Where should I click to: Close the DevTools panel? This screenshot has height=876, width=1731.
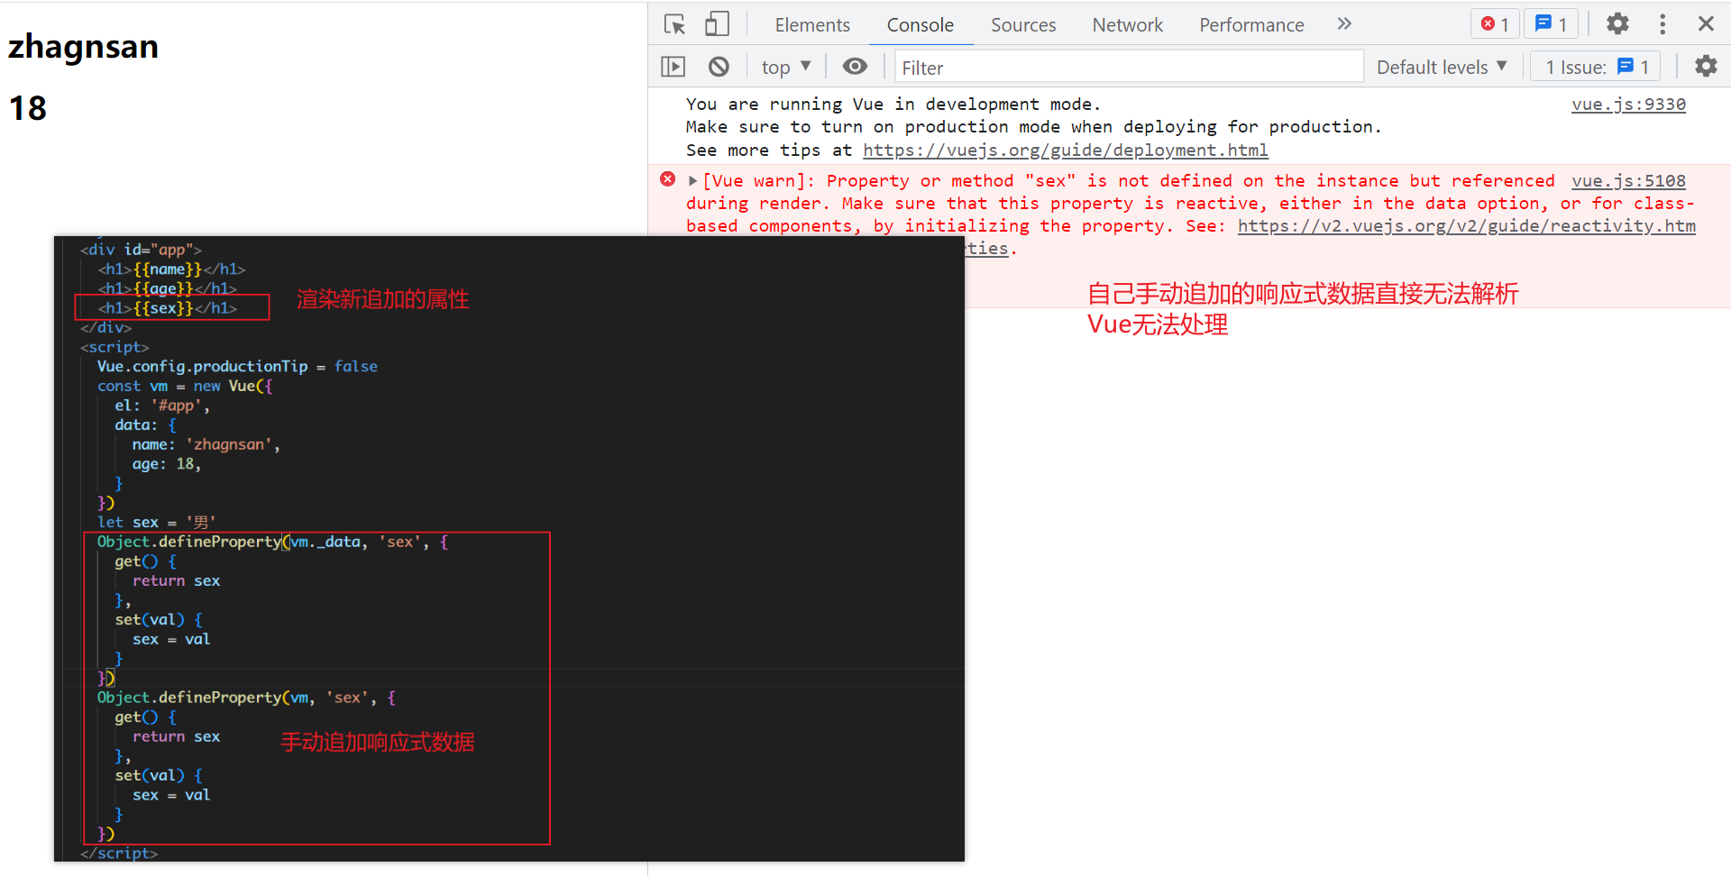1706,24
